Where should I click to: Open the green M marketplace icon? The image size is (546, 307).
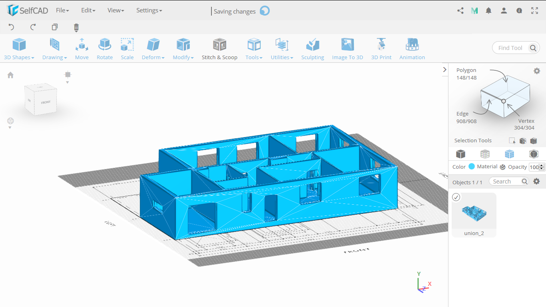(x=474, y=11)
